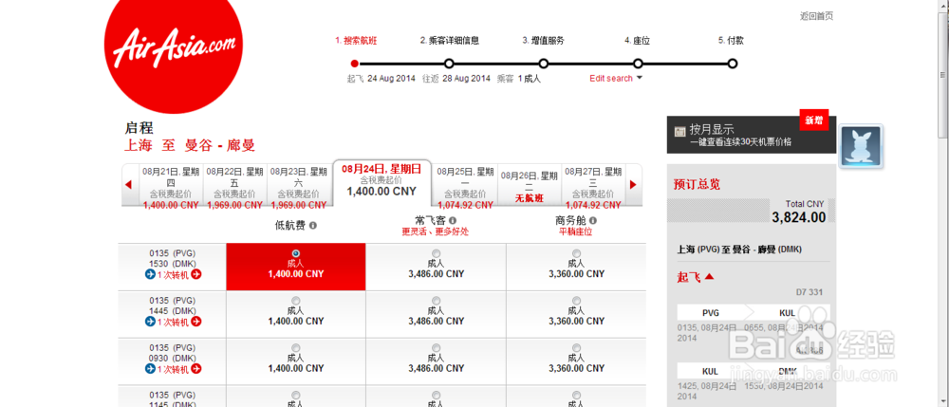This screenshot has height=407, width=949.
Task: Click 预订总览 heading
Action: [697, 184]
